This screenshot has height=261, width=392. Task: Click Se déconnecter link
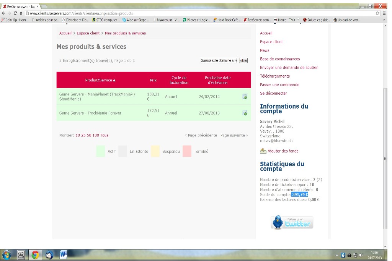[273, 93]
